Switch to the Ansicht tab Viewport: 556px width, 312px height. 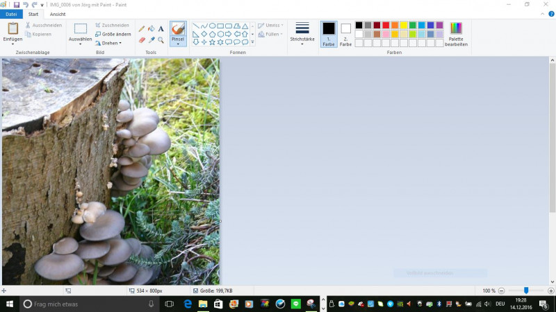click(x=58, y=14)
